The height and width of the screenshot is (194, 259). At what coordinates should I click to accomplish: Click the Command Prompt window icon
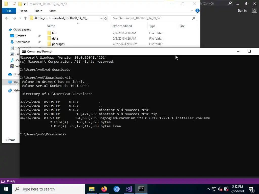coord(24,52)
